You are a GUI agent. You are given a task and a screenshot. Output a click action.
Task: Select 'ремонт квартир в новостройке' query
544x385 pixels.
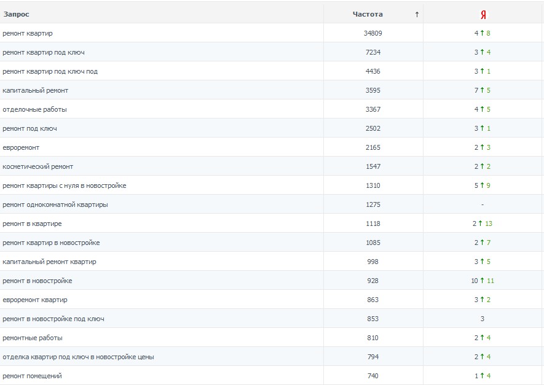point(52,243)
